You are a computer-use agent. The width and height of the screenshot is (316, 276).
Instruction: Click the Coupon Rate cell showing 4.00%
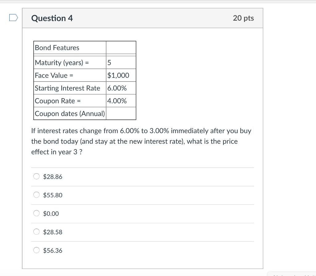click(117, 101)
